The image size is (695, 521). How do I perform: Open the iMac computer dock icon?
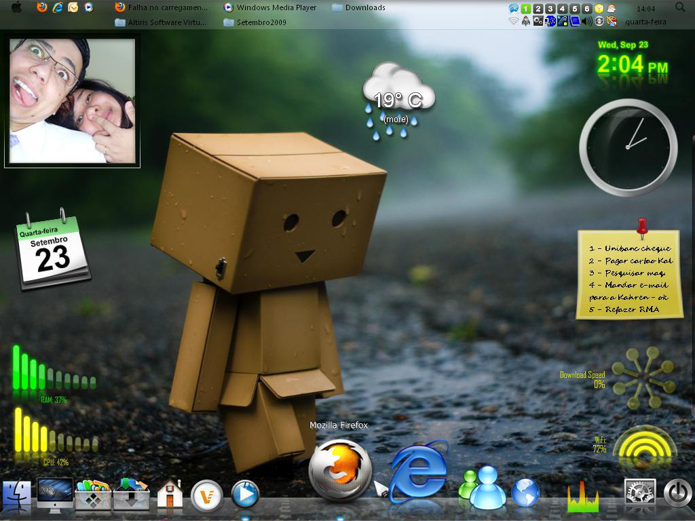tap(54, 495)
